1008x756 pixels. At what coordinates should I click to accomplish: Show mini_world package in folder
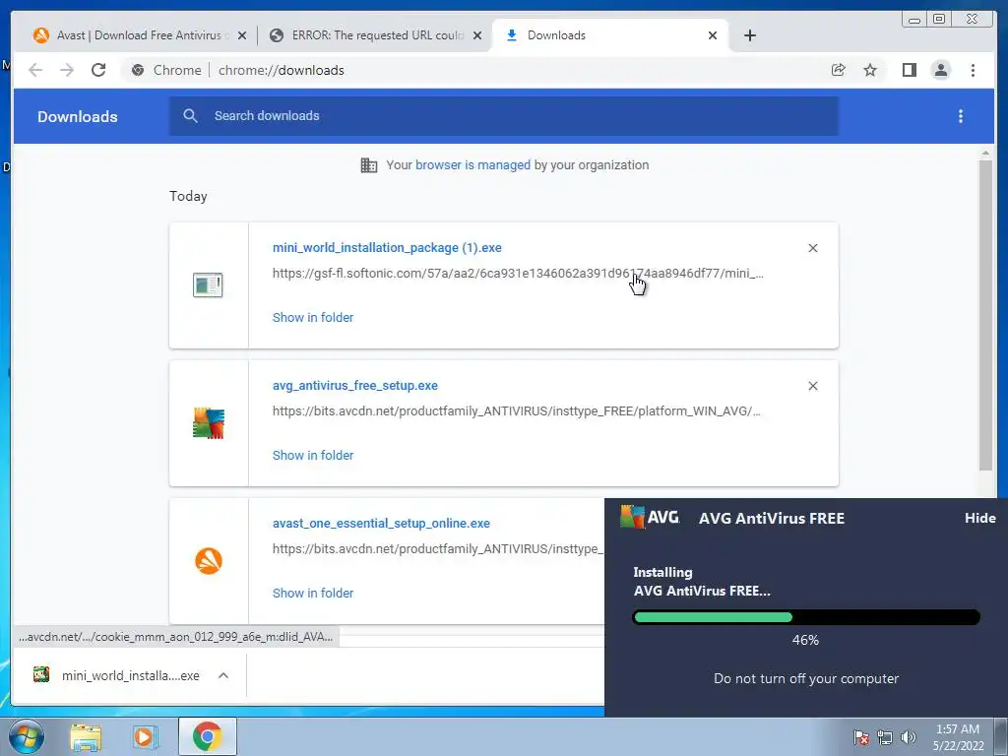(x=313, y=318)
